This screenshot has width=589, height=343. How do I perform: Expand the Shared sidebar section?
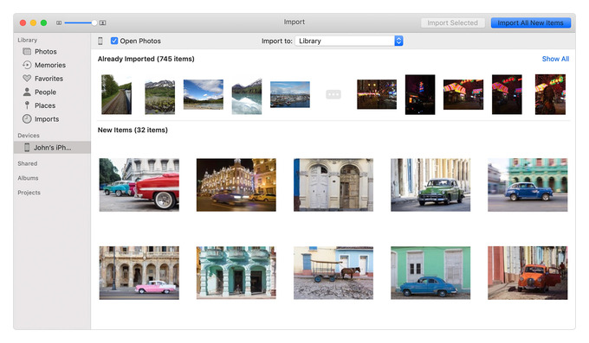pyautogui.click(x=28, y=163)
